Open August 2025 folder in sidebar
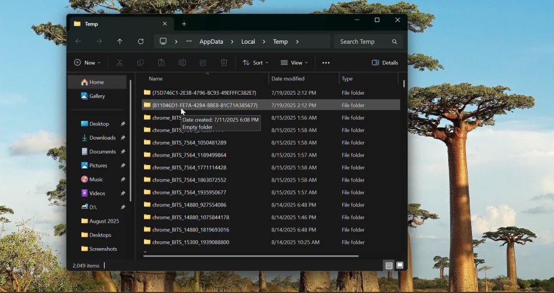This screenshot has width=554, height=293. click(104, 221)
